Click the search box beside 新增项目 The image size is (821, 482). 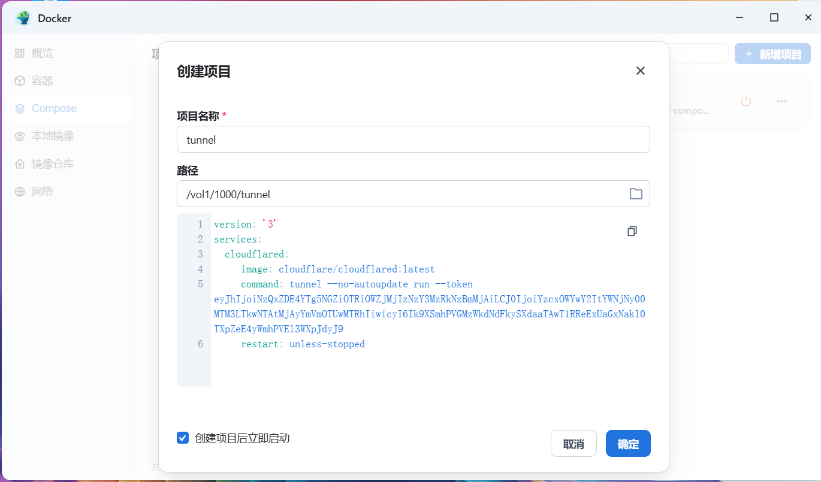pyautogui.click(x=698, y=54)
